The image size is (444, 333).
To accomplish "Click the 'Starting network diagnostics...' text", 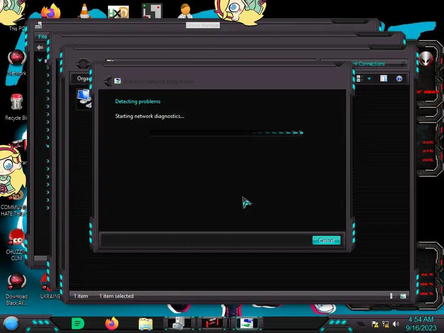I will 150,116.
